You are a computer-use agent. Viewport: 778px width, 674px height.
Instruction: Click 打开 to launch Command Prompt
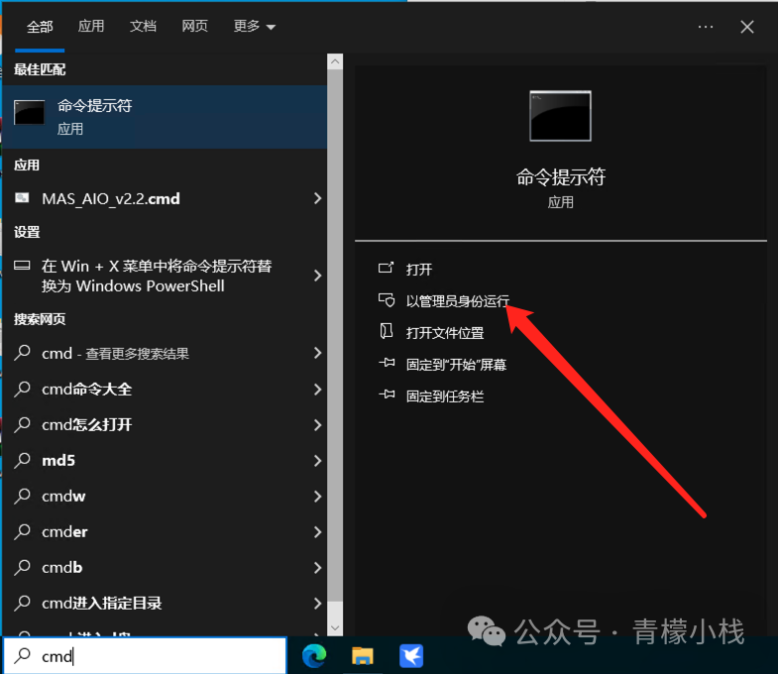click(419, 269)
